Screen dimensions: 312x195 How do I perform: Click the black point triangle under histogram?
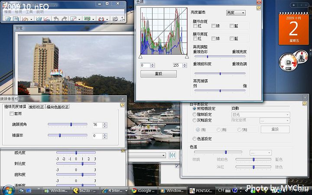click(140, 57)
